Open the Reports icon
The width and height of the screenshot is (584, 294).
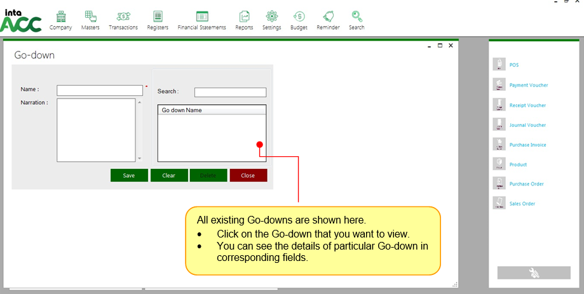pyautogui.click(x=244, y=17)
